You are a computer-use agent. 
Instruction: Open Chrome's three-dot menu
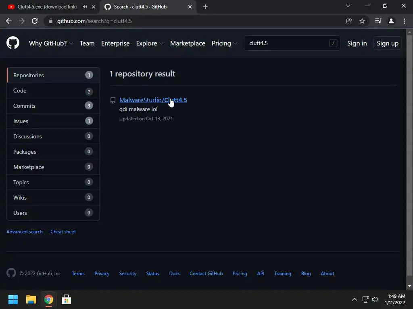coord(404,21)
